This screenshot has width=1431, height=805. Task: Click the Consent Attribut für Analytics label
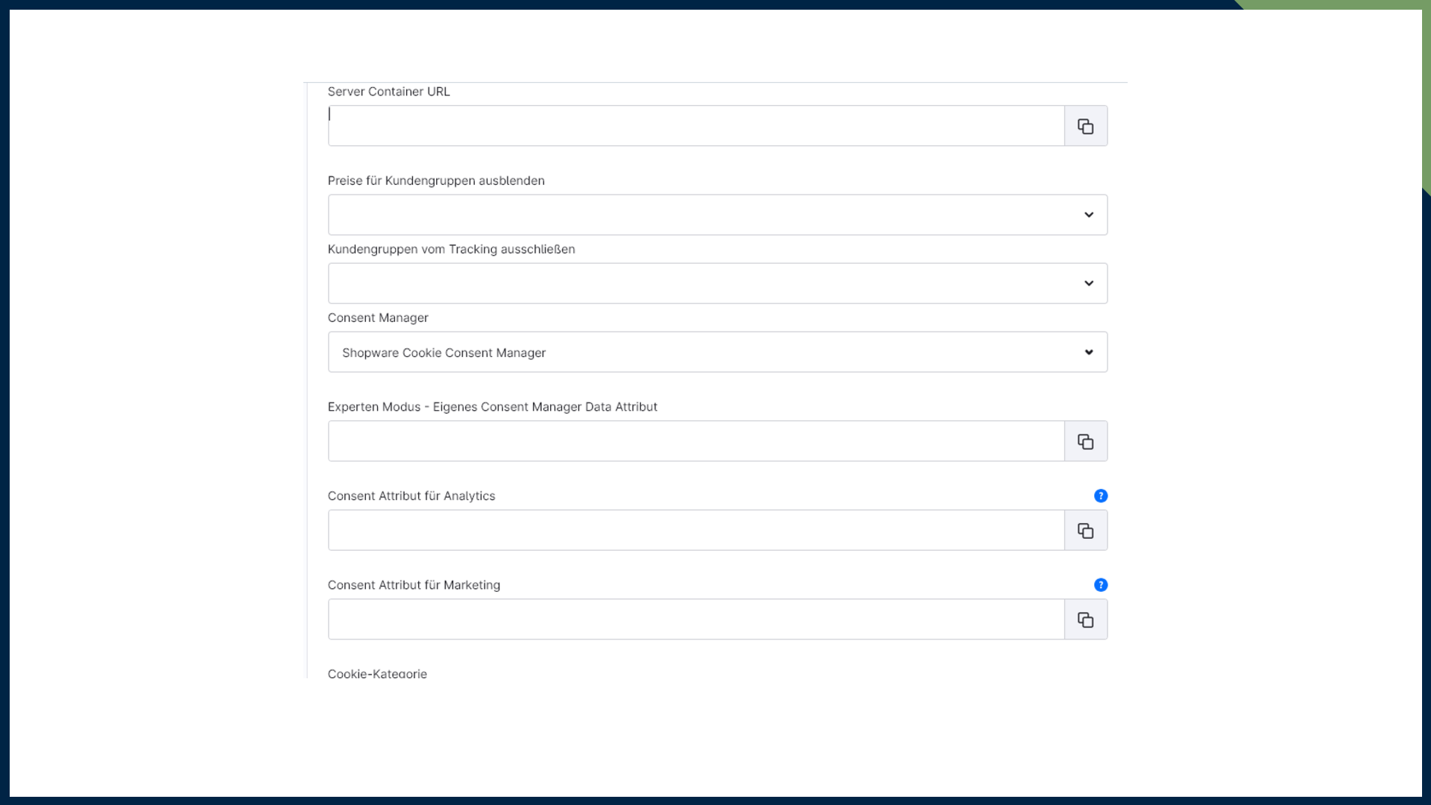pyautogui.click(x=411, y=496)
